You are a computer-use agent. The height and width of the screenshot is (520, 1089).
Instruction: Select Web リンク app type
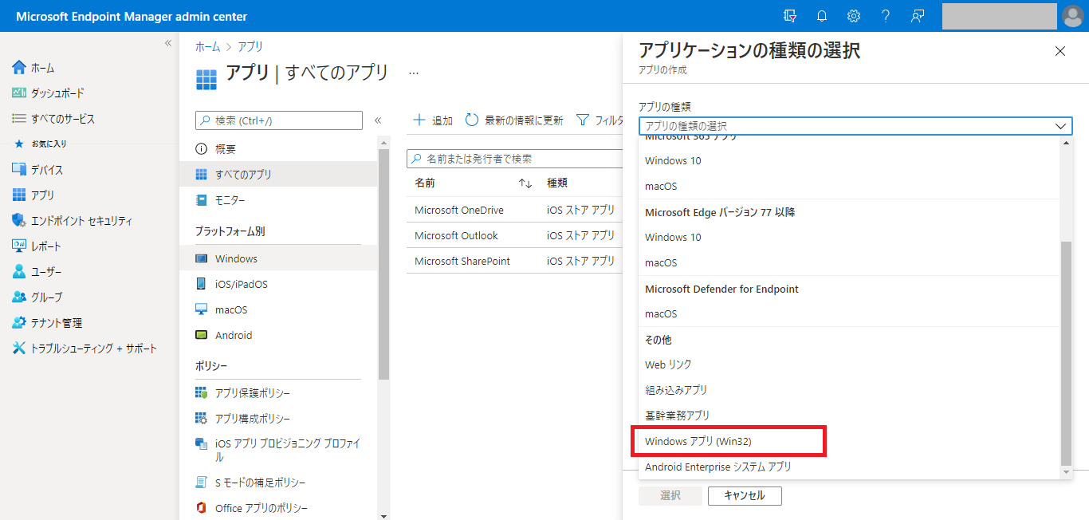click(850, 364)
